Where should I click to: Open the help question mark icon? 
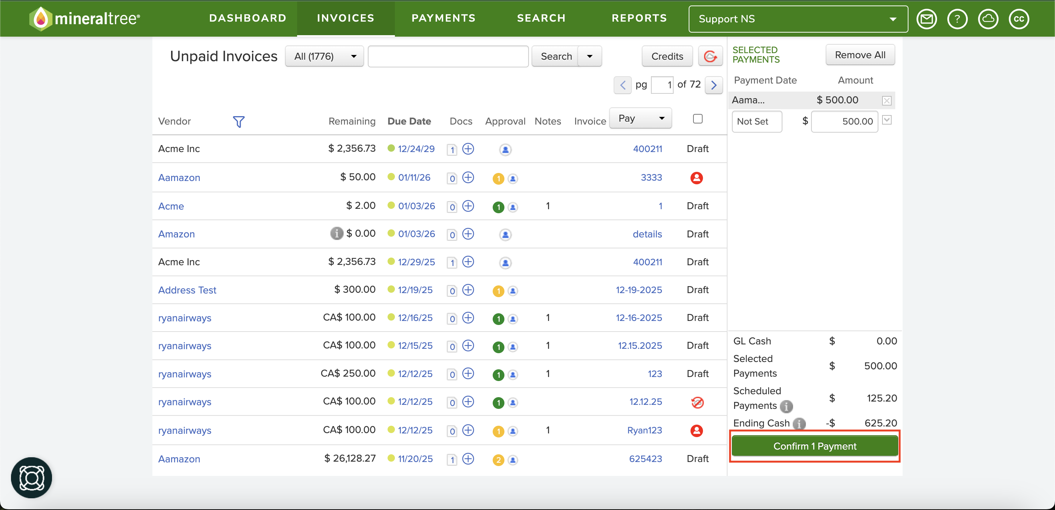click(957, 19)
